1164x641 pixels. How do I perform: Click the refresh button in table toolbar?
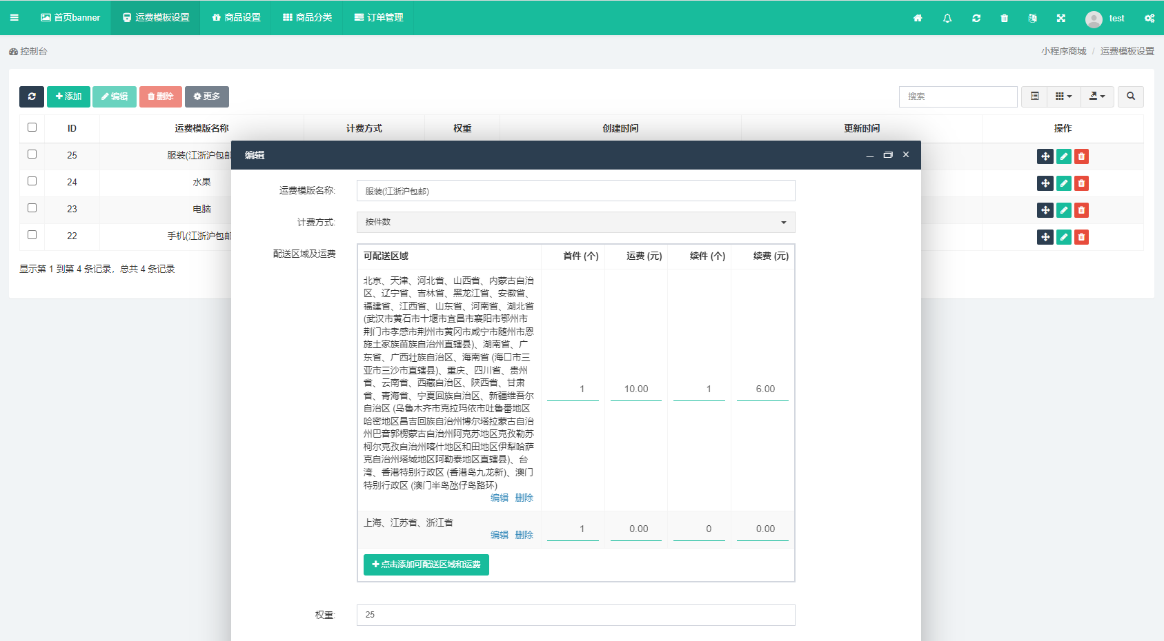click(32, 96)
